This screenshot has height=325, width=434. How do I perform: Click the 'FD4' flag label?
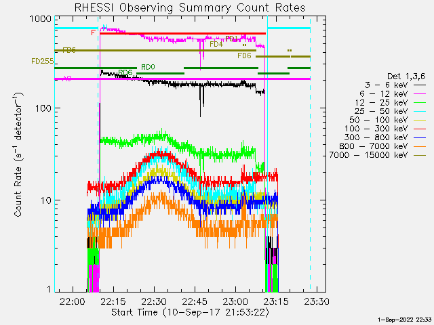point(216,44)
